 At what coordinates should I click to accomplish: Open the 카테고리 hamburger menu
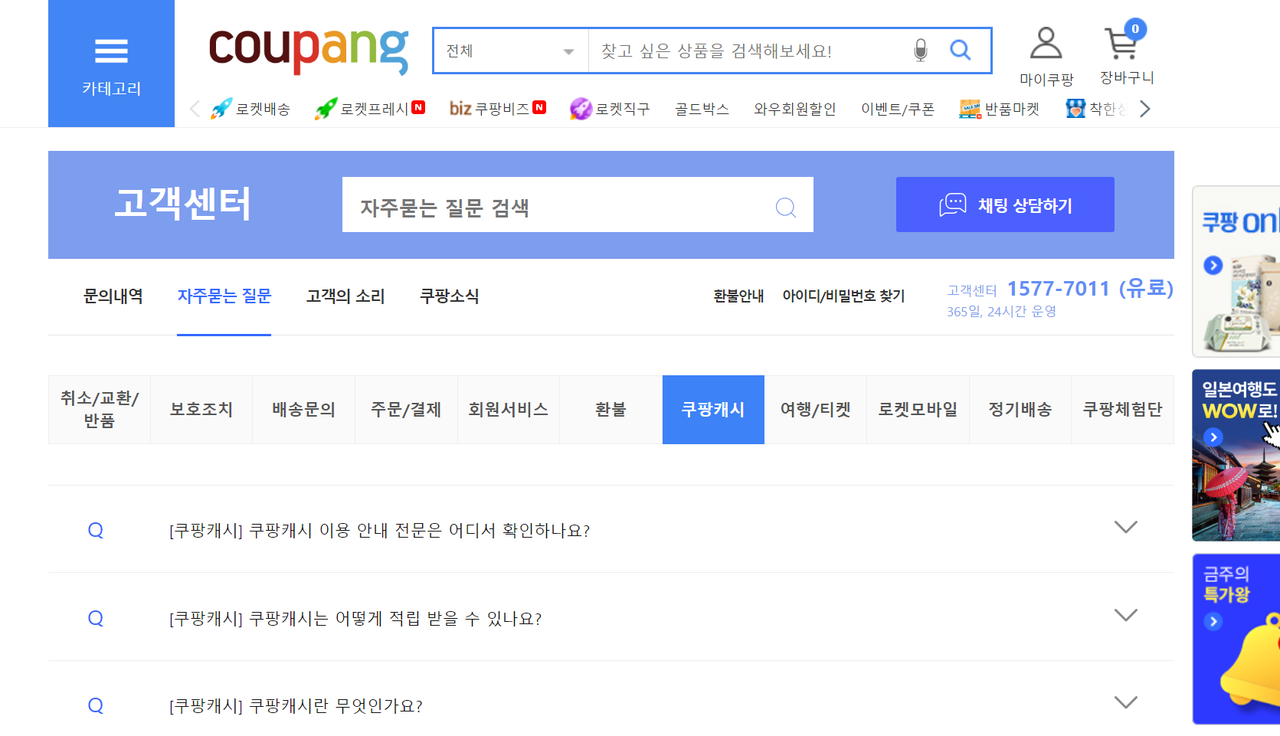pyautogui.click(x=111, y=64)
